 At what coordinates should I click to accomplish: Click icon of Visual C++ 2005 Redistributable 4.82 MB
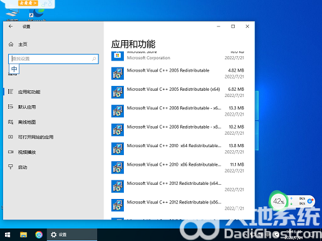point(118,74)
